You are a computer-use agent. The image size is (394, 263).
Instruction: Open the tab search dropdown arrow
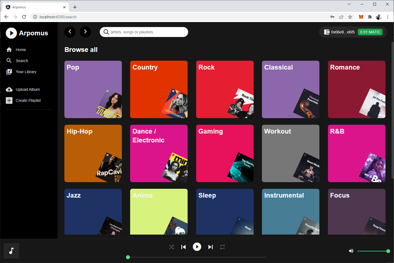point(349,4)
